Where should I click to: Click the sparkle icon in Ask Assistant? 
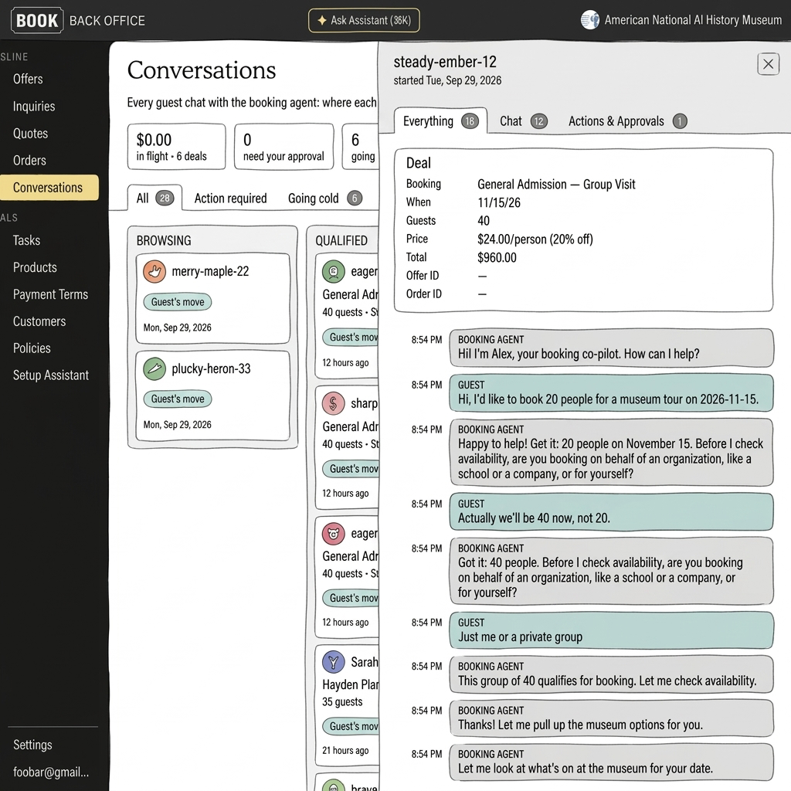(x=321, y=20)
